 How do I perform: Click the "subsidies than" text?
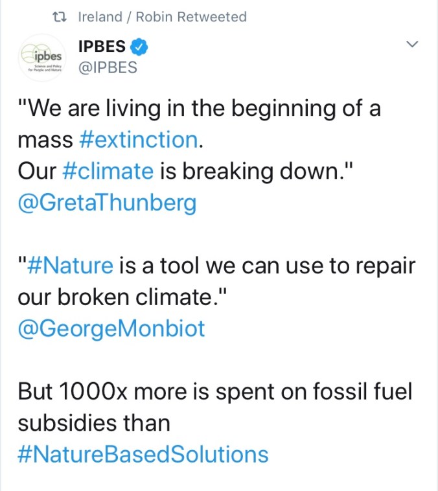tap(94, 423)
